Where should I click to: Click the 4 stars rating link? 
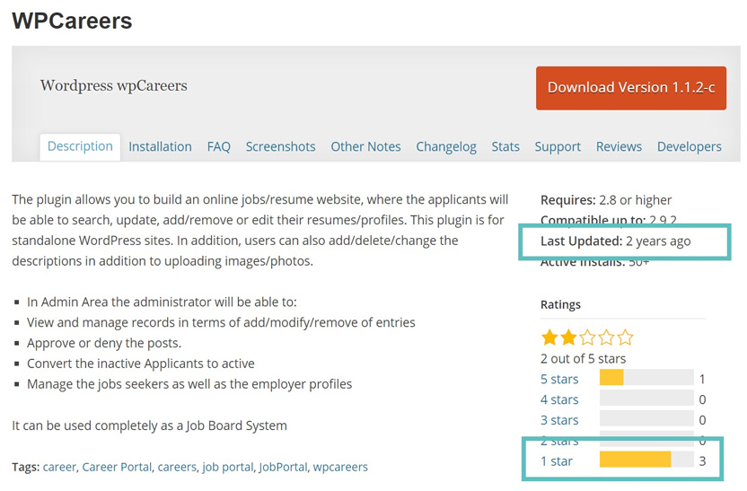click(x=559, y=399)
